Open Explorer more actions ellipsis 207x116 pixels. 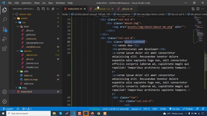[x=58, y=9]
